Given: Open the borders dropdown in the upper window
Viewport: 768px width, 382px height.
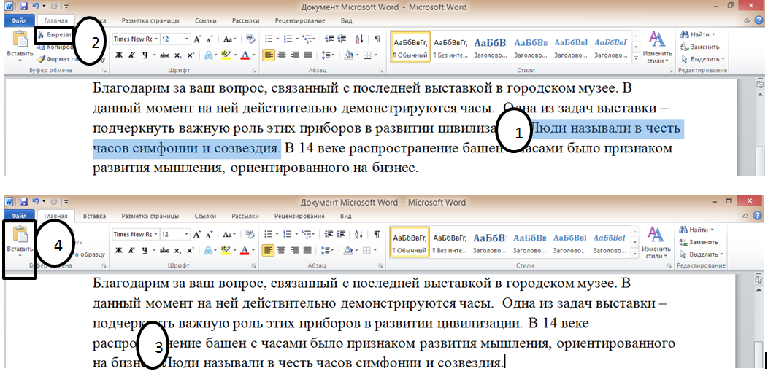Looking at the screenshot, I should 375,55.
